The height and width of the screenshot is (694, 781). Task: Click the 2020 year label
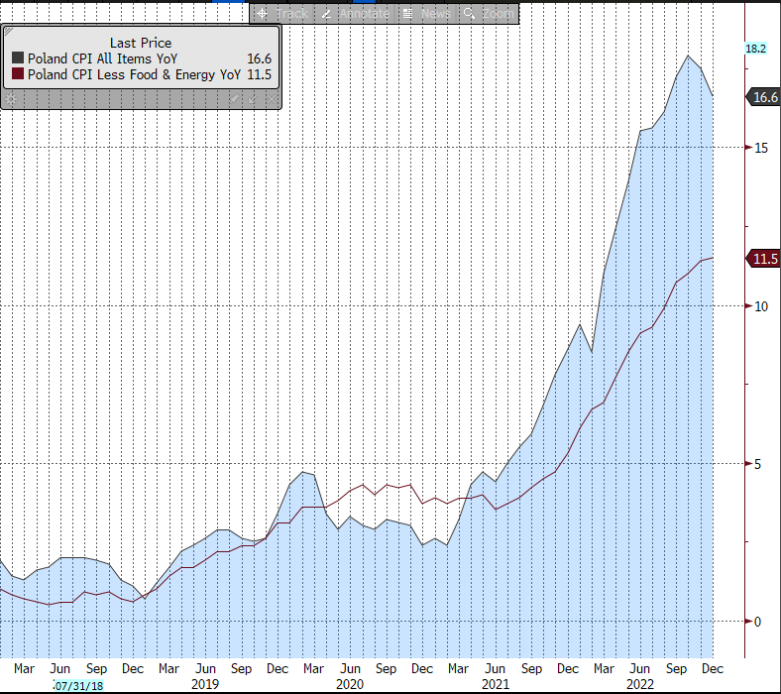350,684
